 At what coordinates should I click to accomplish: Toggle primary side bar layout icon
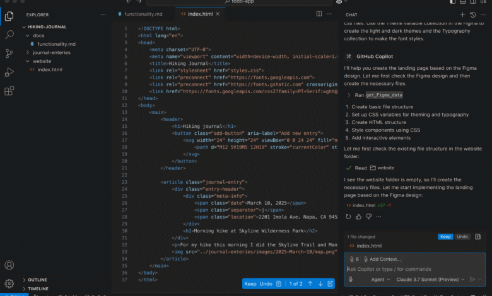coord(452,1)
